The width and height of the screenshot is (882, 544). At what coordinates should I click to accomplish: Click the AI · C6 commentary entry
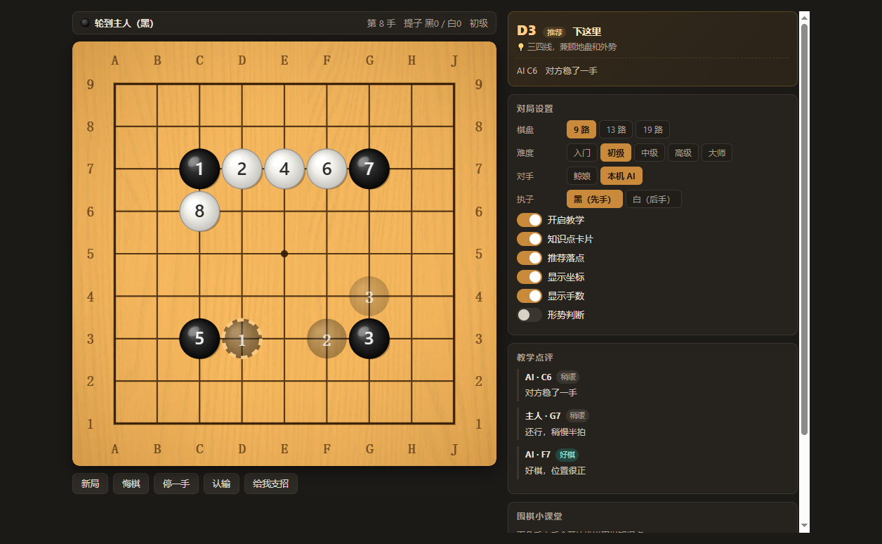click(653, 384)
